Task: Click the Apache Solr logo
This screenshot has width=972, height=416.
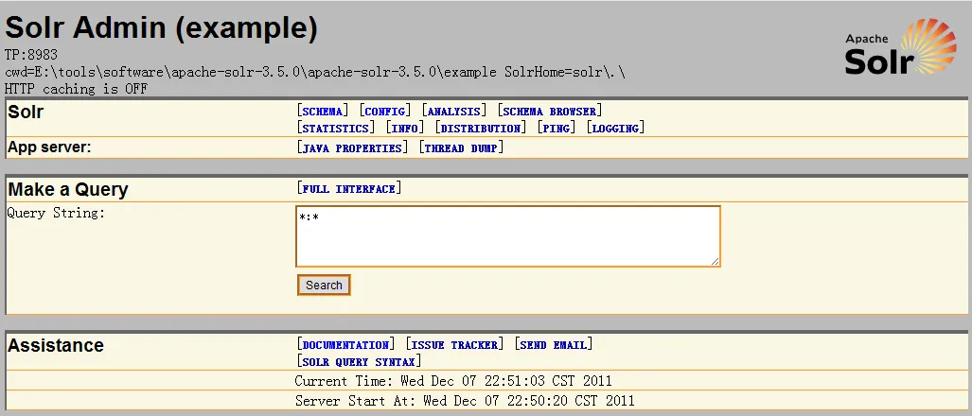Action: click(x=900, y=46)
